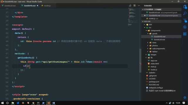Open GoodsList.vue under the goods folder

click(x=161, y=40)
